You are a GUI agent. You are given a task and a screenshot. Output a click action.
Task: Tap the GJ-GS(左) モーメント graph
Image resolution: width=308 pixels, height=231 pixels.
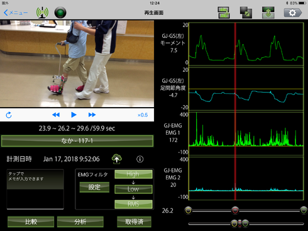(x=246, y=44)
